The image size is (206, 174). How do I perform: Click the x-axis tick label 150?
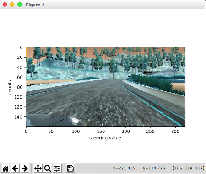point(101,132)
